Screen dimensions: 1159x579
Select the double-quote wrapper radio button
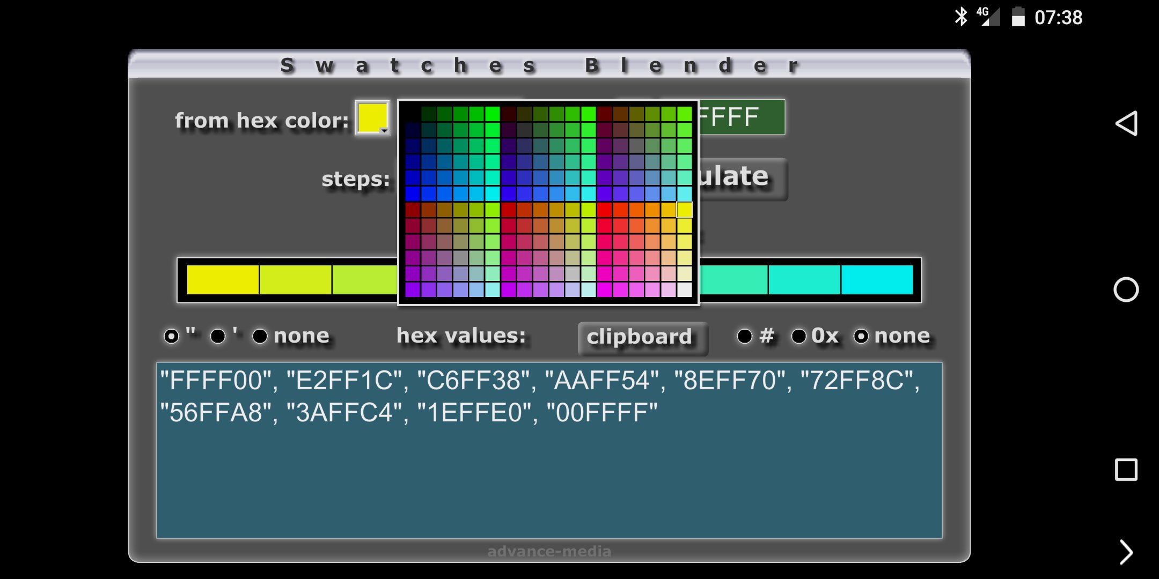click(x=171, y=336)
